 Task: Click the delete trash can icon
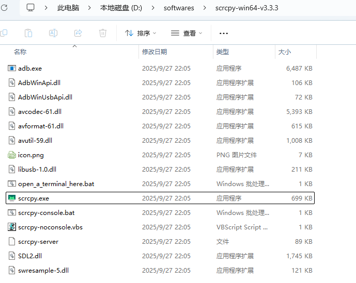coord(103,33)
